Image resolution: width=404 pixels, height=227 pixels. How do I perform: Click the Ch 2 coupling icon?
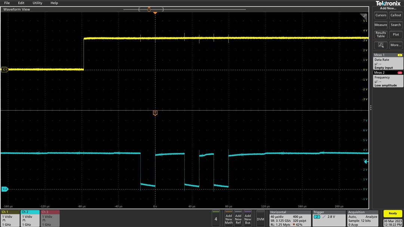click(24, 221)
